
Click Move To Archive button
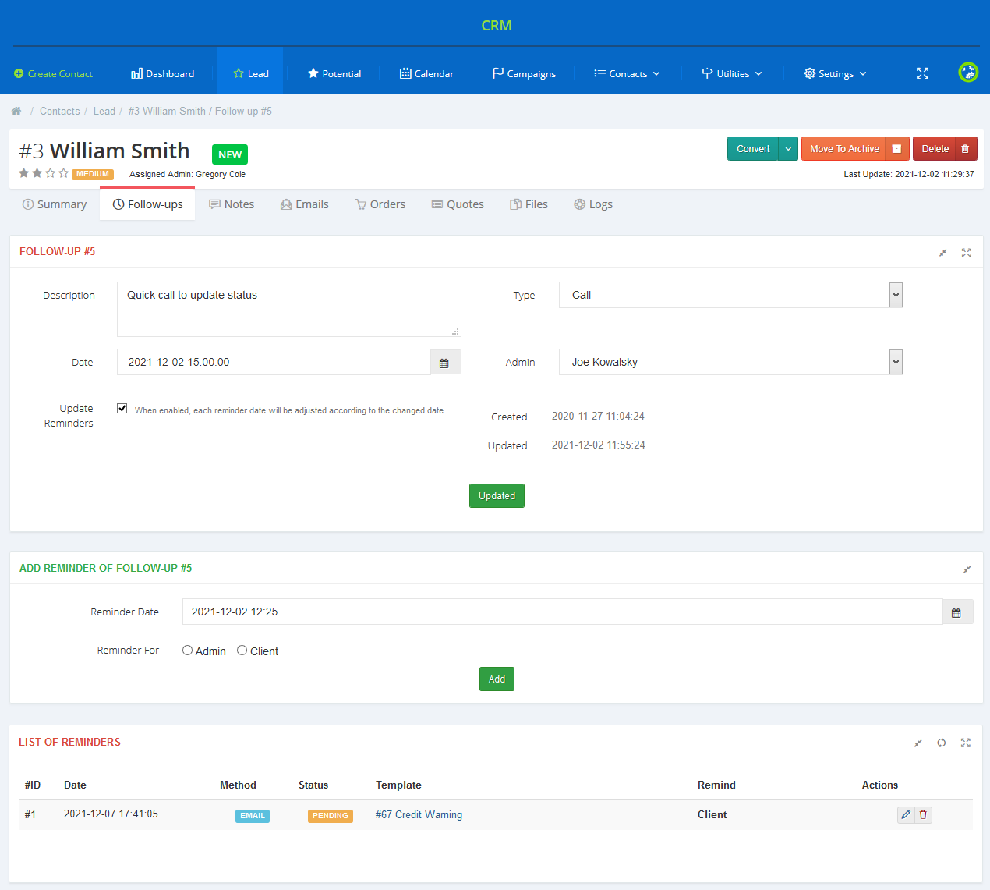click(x=844, y=149)
